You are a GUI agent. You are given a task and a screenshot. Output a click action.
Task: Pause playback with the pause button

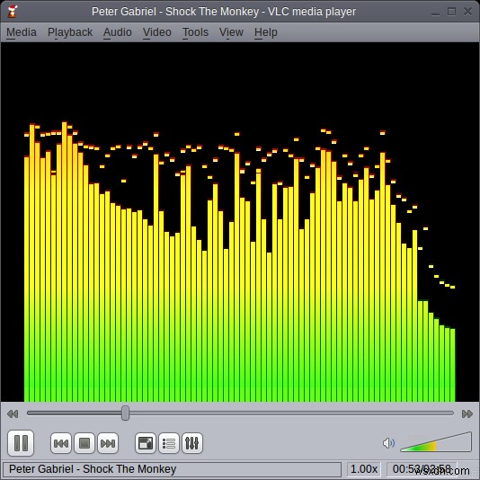[21, 443]
